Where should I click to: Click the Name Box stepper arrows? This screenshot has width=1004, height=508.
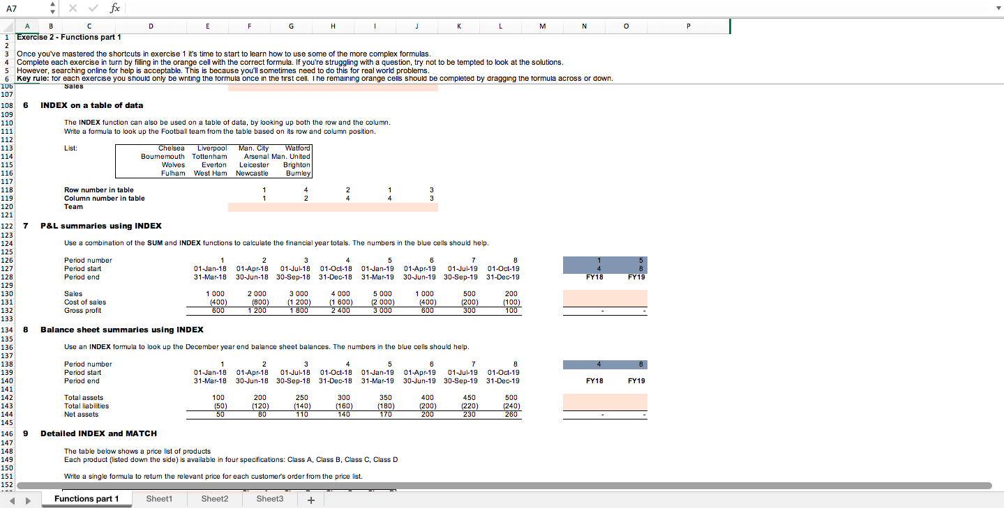point(53,8)
